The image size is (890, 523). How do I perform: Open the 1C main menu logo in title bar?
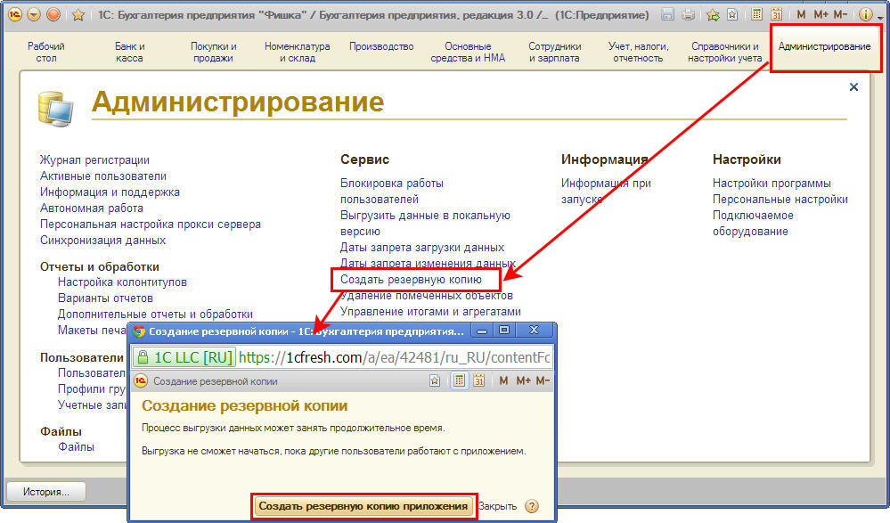pyautogui.click(x=15, y=15)
